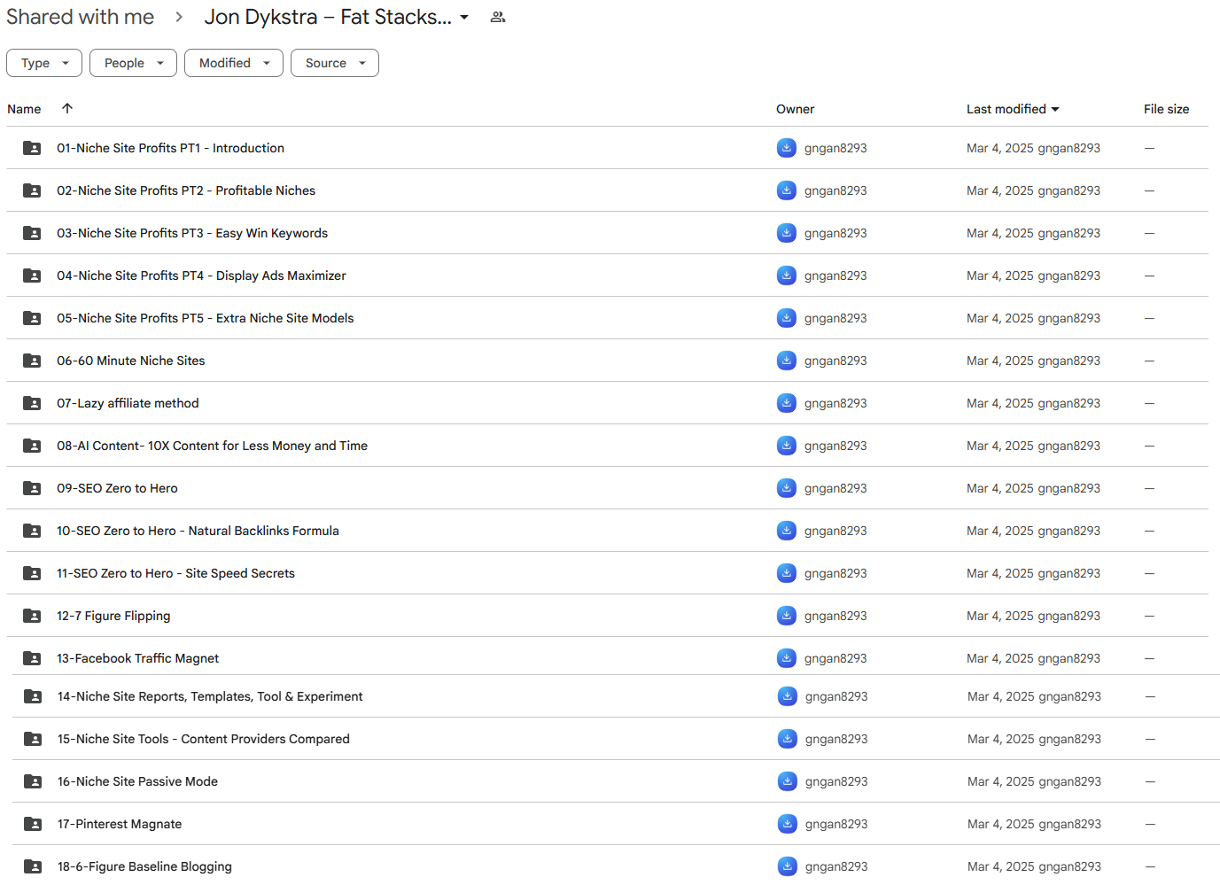Open 08-AI Content- 10X Content folder

tap(212, 446)
